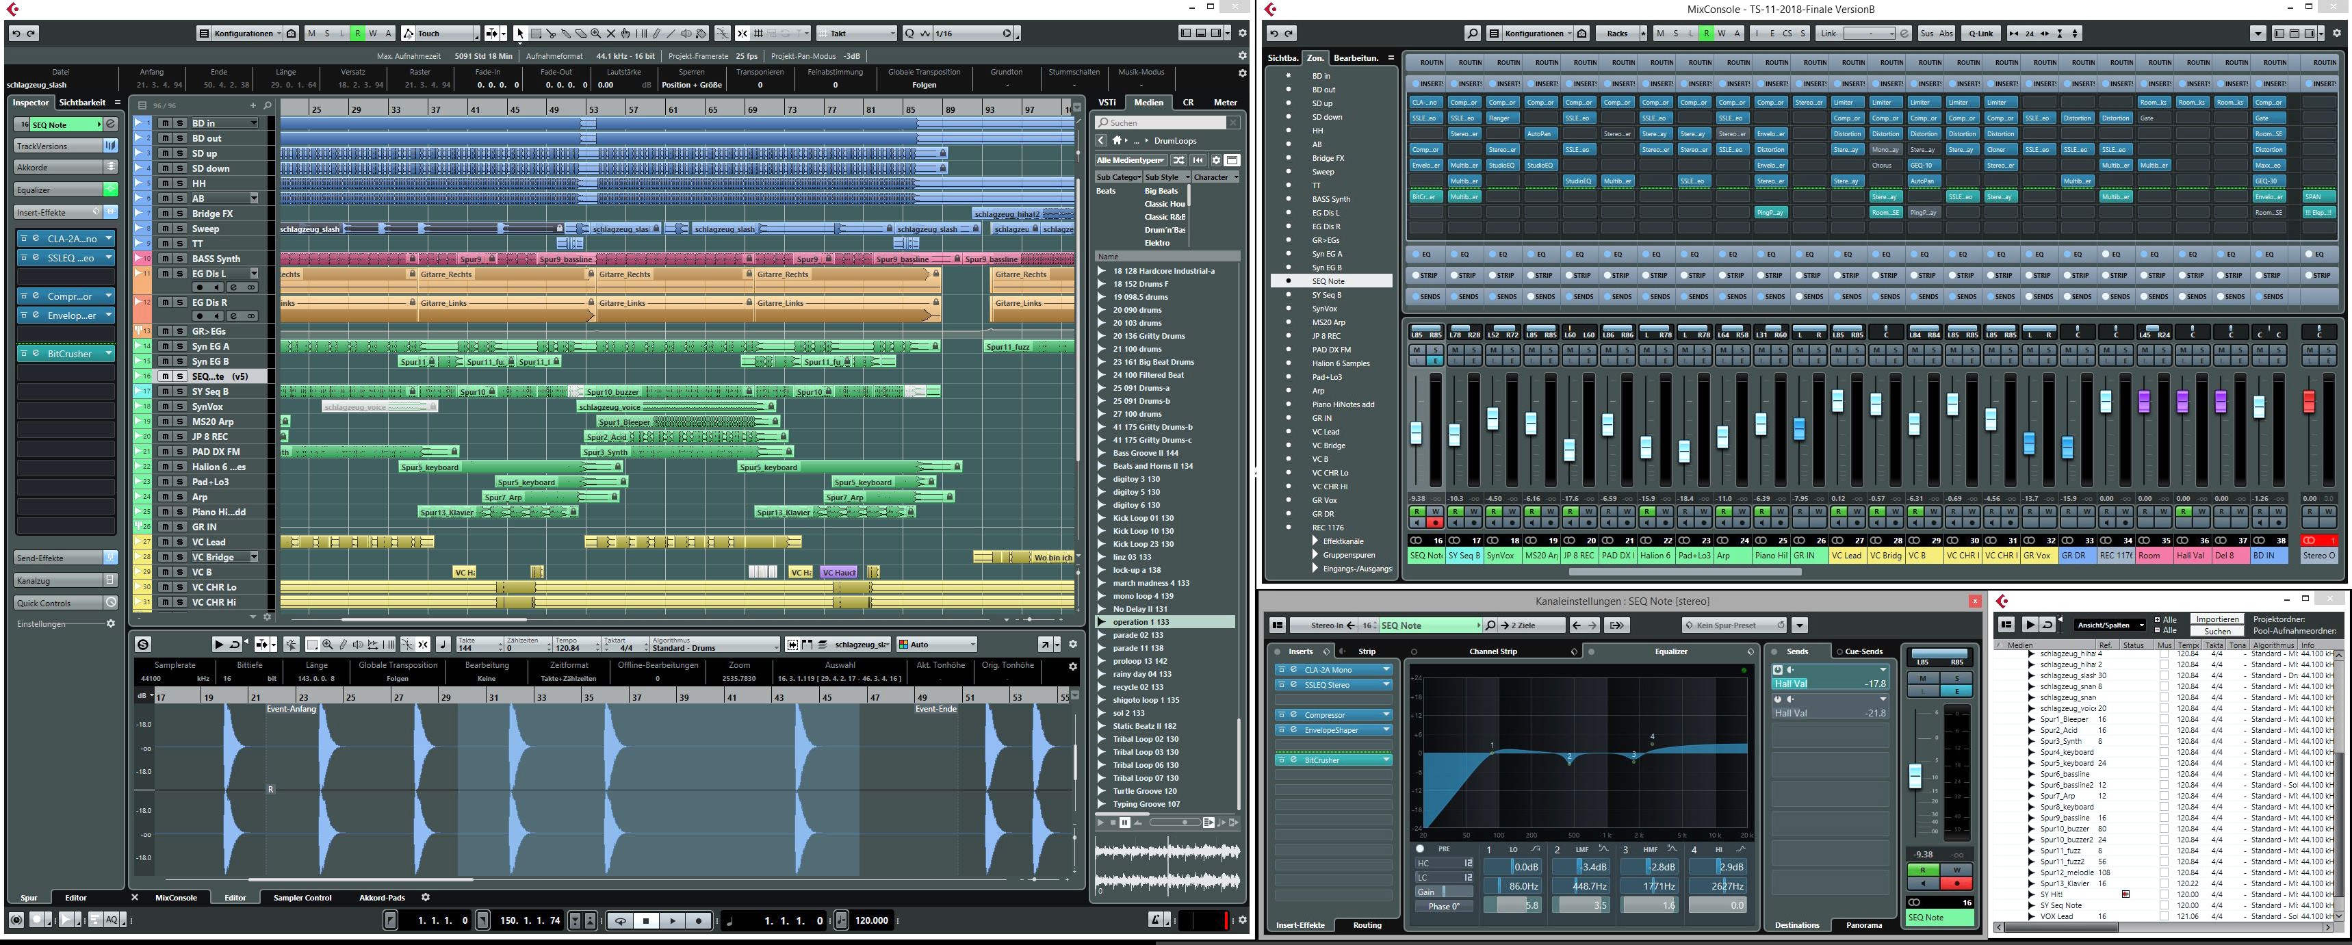The height and width of the screenshot is (945, 2352).
Task: Click the Undo arrow in the project window
Action: 16,34
